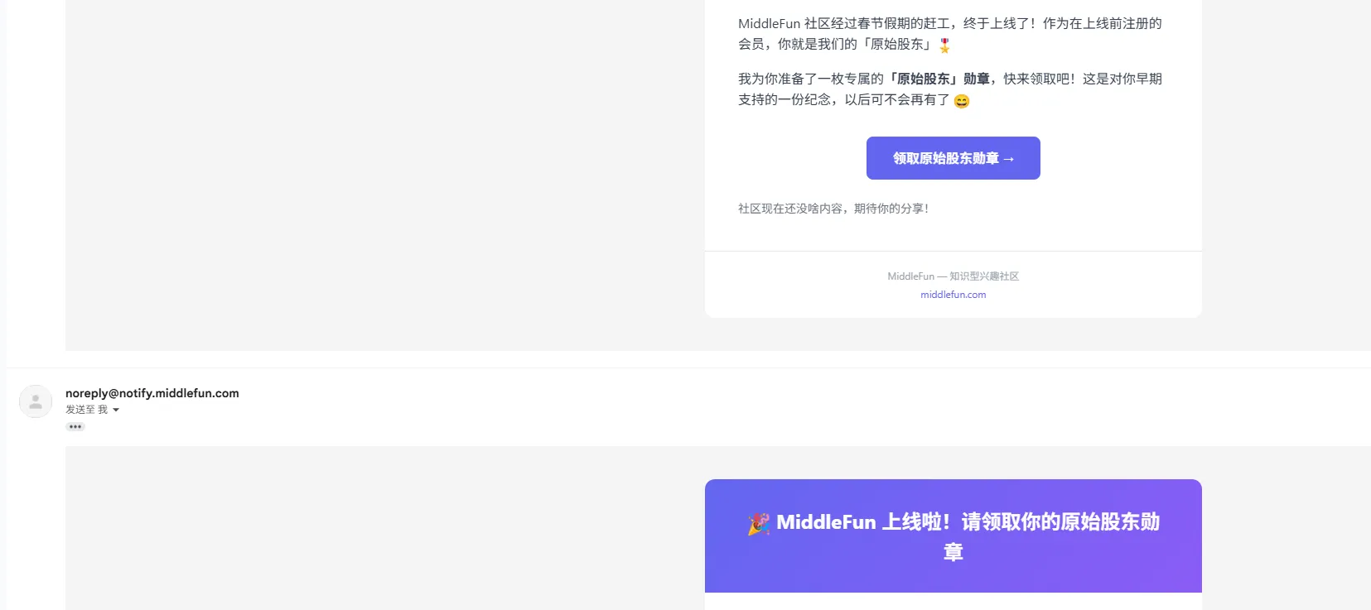Image resolution: width=1371 pixels, height=610 pixels.
Task: Click the right arrow inside the purple button
Action: coord(1008,159)
